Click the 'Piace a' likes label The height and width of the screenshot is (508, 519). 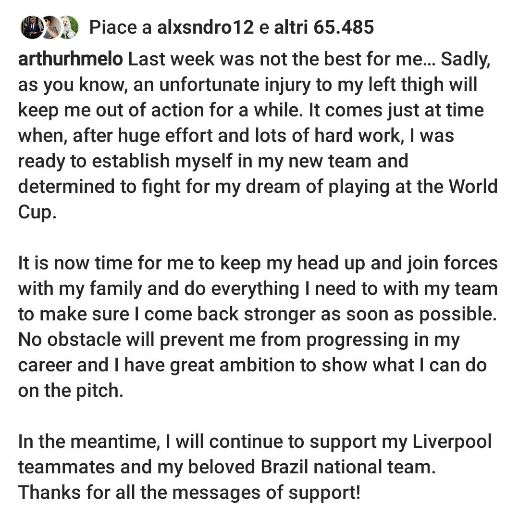coord(120,27)
